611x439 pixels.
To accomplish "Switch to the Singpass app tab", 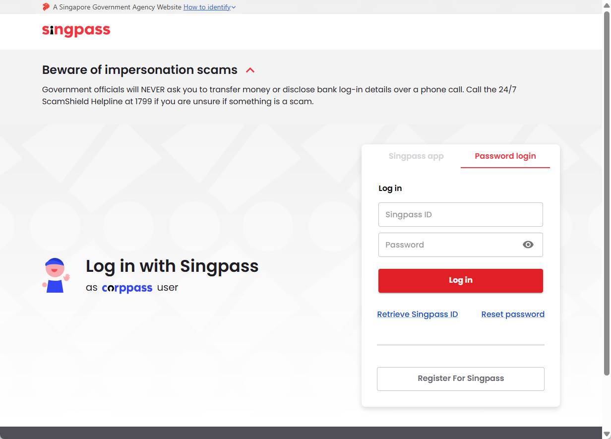I will (x=416, y=156).
